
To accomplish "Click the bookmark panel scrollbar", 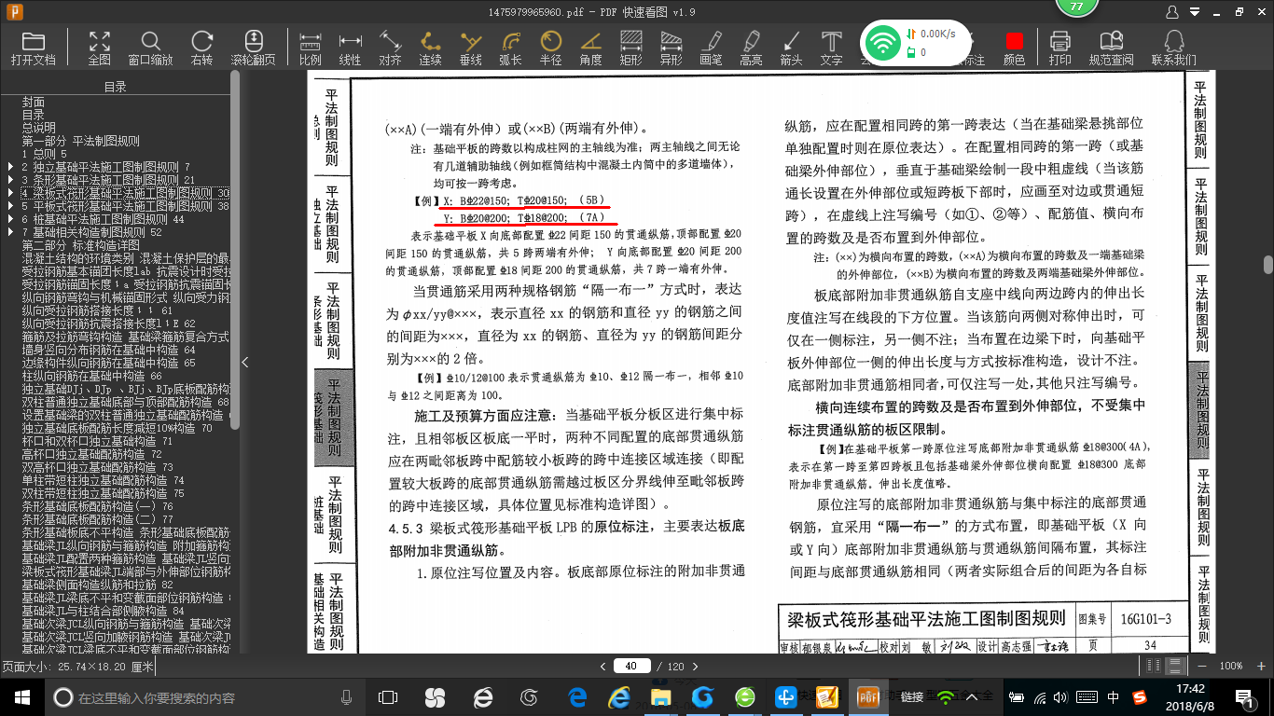I will [x=235, y=251].
